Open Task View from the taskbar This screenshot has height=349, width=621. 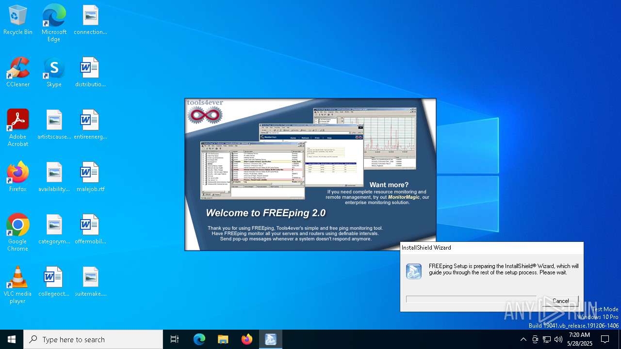175,339
